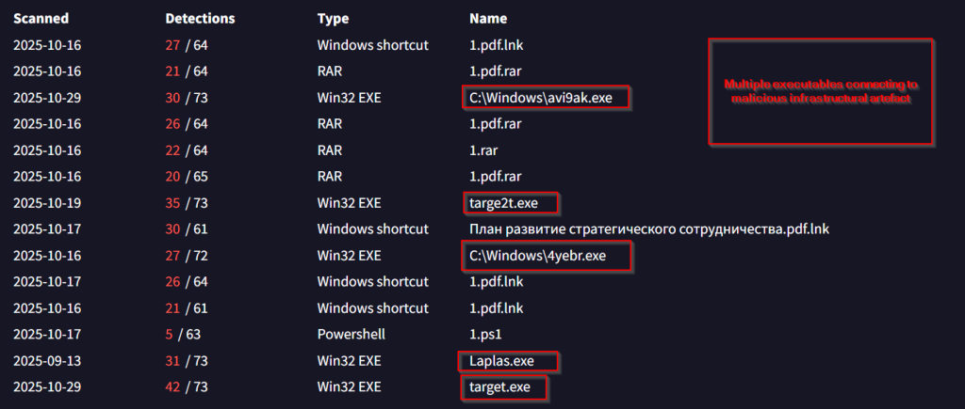The width and height of the screenshot is (965, 409).
Task: Sort by the Detections column header
Action: (x=200, y=19)
